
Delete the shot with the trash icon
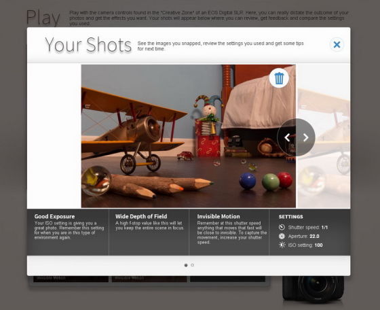pyautogui.click(x=279, y=78)
